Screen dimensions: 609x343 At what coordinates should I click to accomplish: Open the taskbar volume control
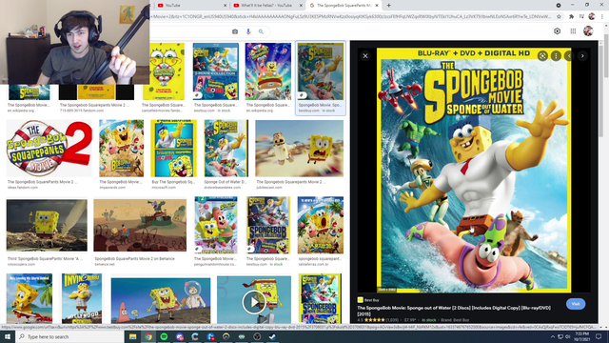click(x=568, y=336)
